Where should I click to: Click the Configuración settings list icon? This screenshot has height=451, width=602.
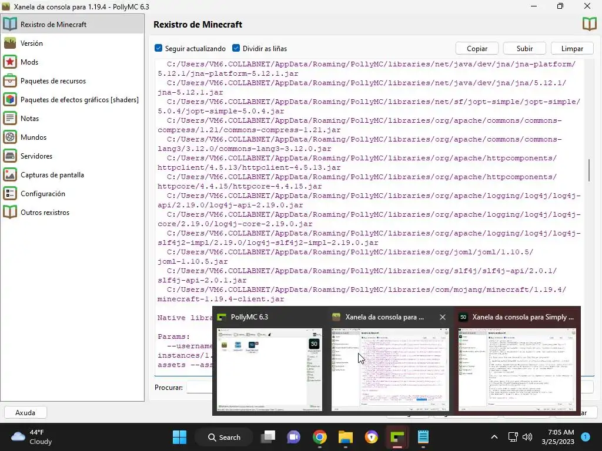(x=10, y=193)
